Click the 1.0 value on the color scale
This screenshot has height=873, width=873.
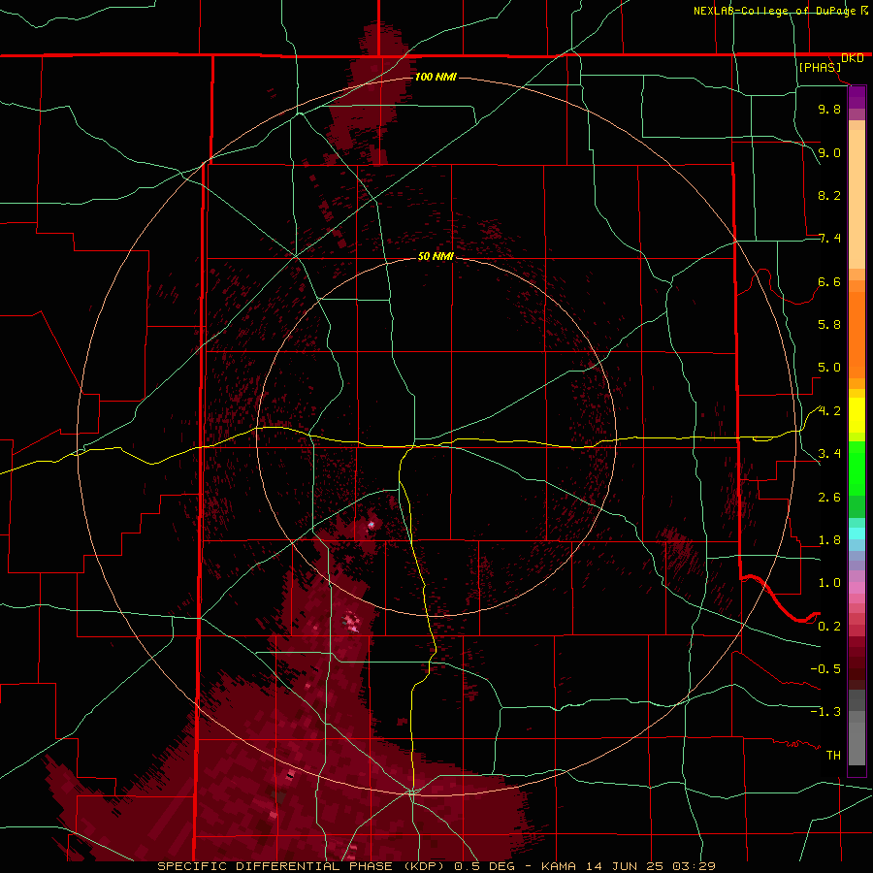829,583
